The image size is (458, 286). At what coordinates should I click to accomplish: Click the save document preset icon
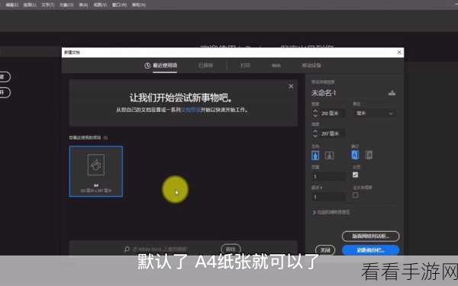click(392, 93)
